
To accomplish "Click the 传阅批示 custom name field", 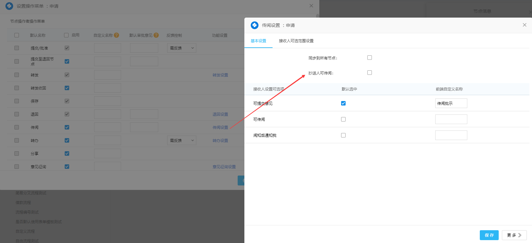I will 451,103.
